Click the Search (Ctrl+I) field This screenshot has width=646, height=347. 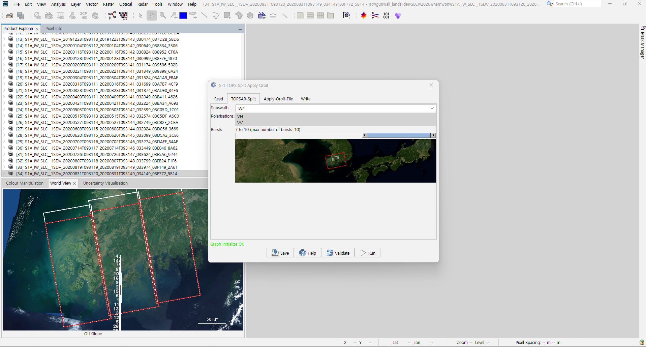coord(577,4)
